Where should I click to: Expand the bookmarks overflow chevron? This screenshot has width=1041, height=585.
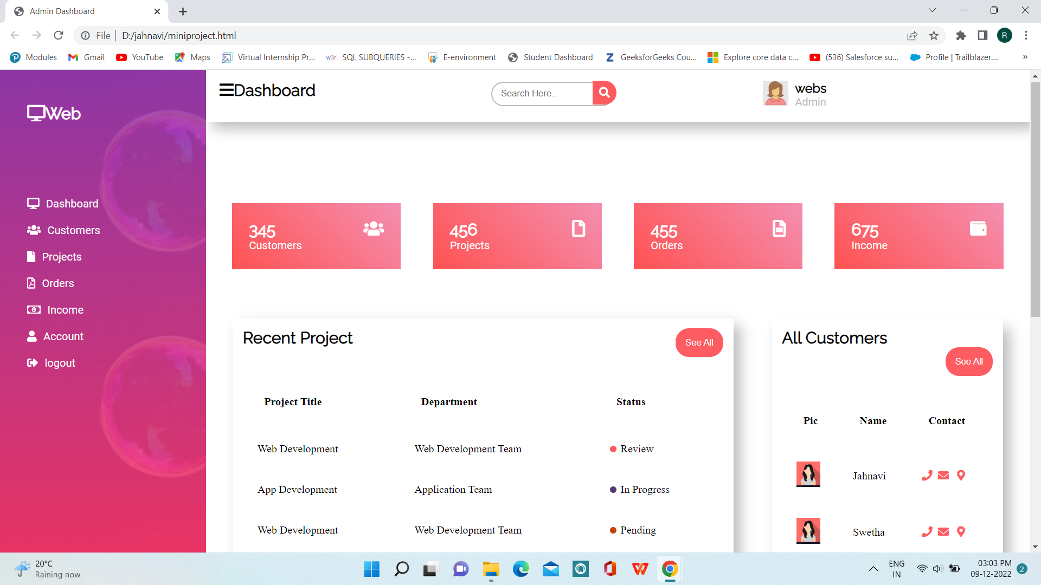1025,57
